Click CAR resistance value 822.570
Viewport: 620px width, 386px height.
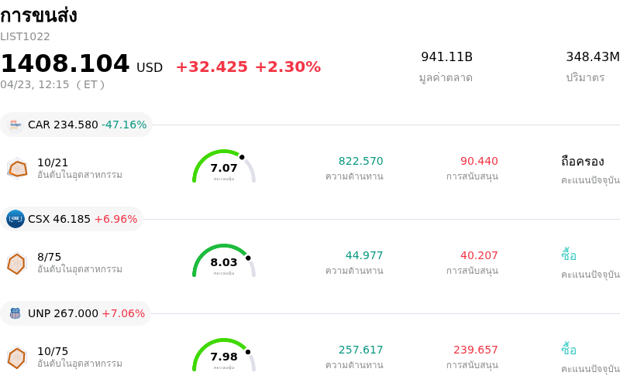point(360,161)
